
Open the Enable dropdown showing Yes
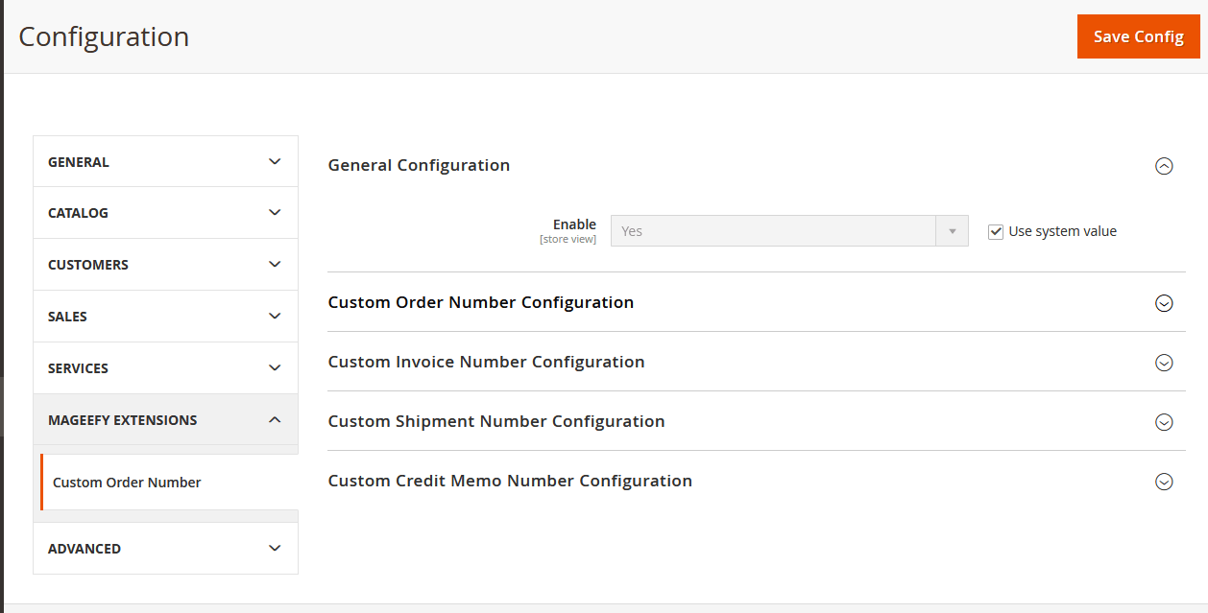pos(788,231)
